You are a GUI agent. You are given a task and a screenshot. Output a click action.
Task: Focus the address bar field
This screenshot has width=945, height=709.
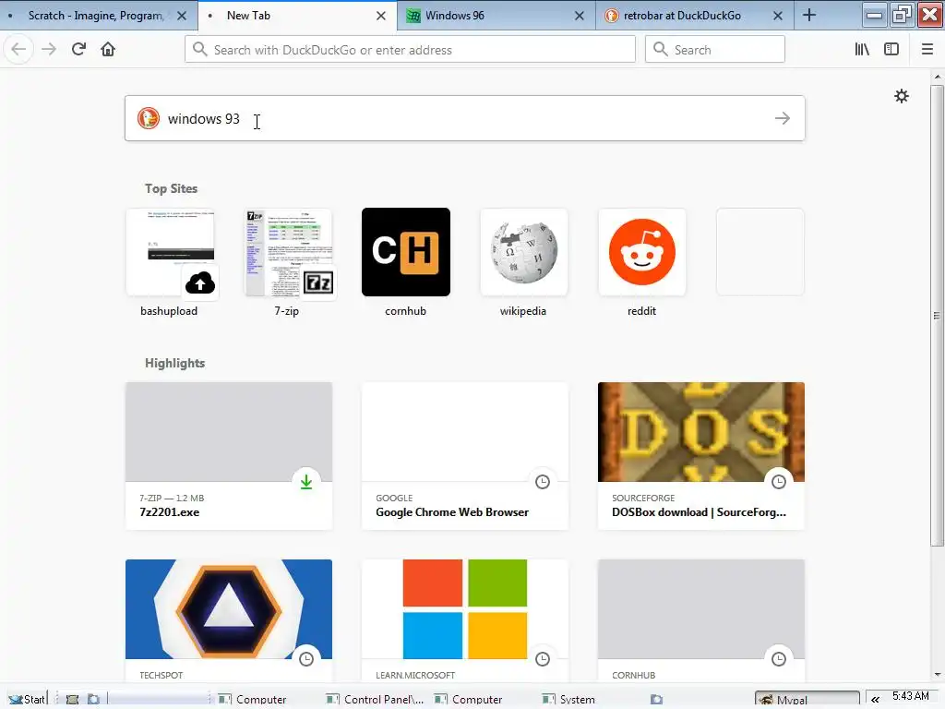click(410, 50)
